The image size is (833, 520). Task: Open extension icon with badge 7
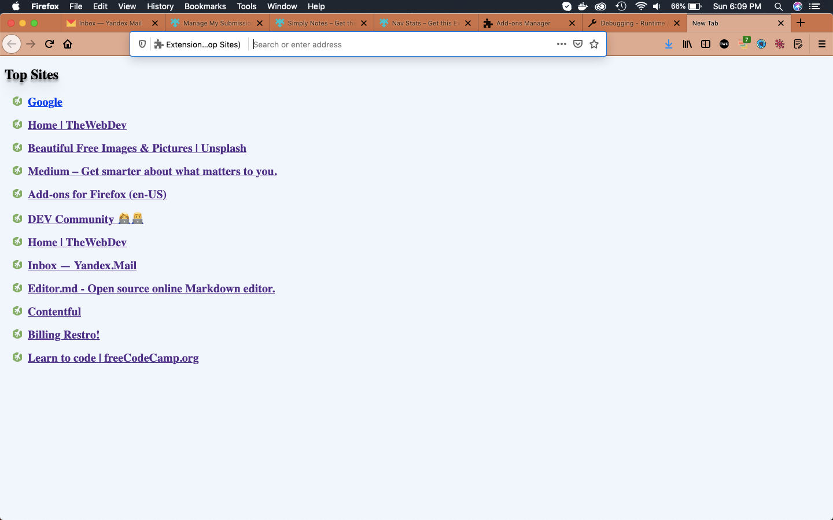743,43
